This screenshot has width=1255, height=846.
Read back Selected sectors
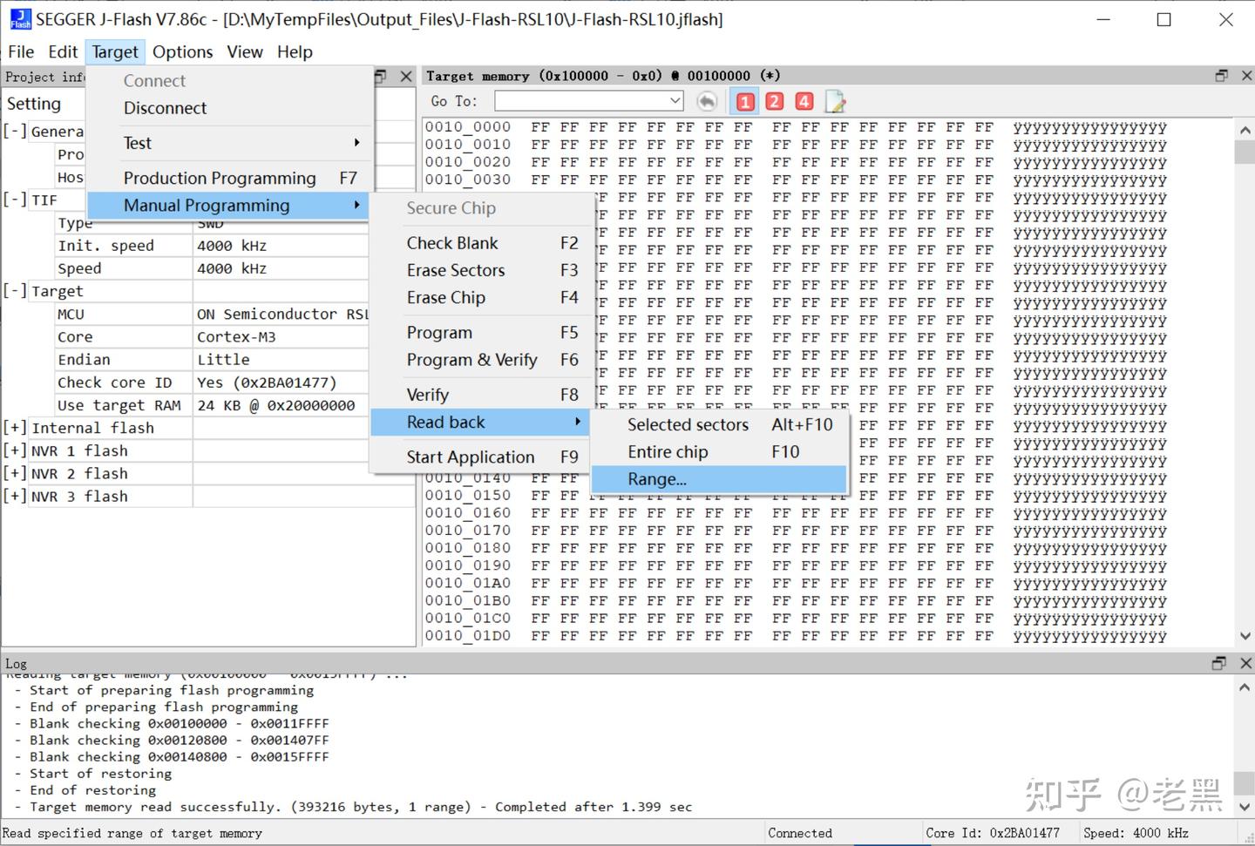click(719, 424)
